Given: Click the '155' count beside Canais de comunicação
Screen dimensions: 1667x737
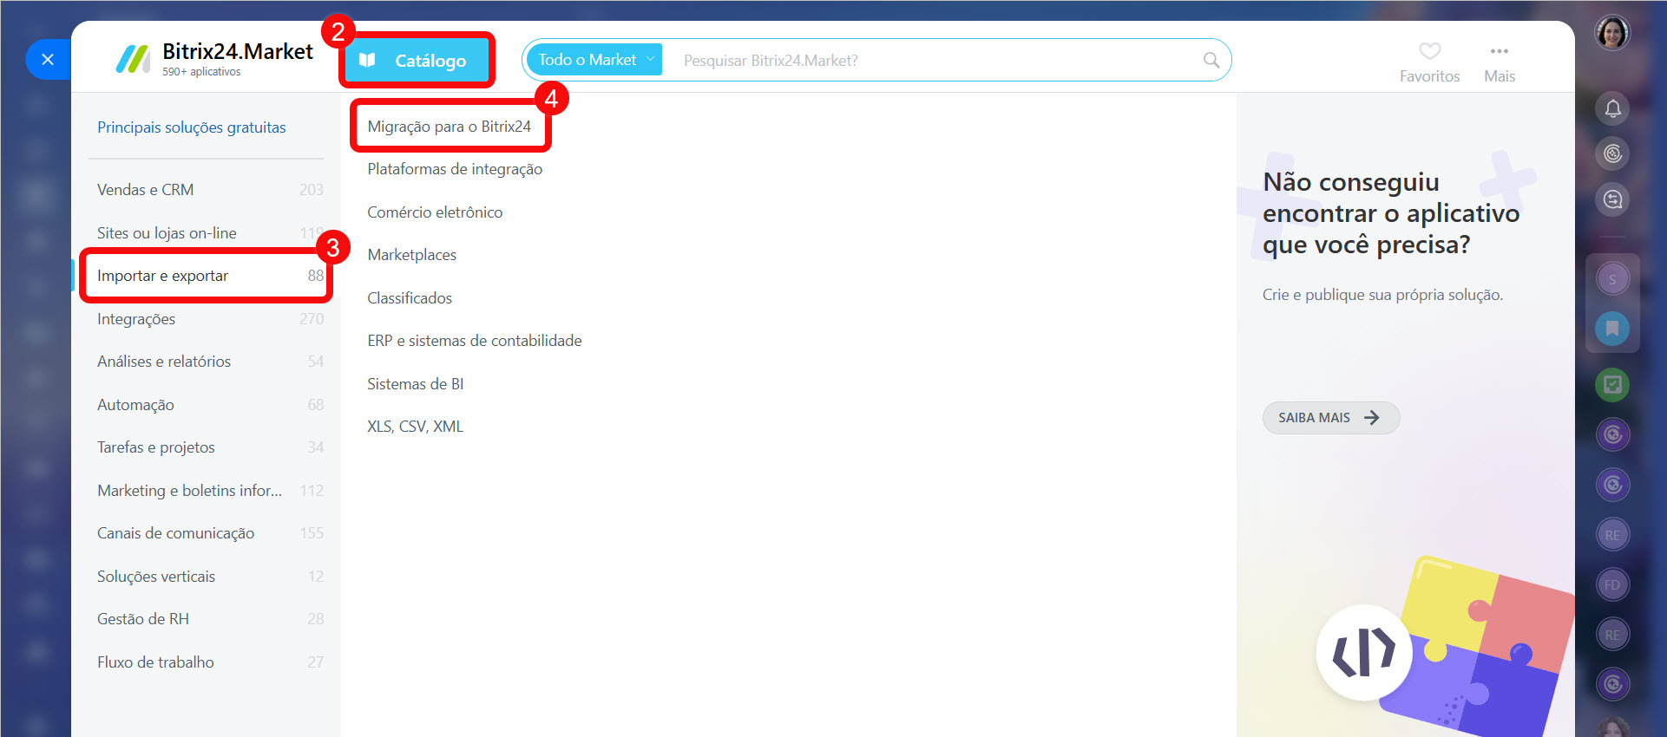Looking at the screenshot, I should 312,533.
